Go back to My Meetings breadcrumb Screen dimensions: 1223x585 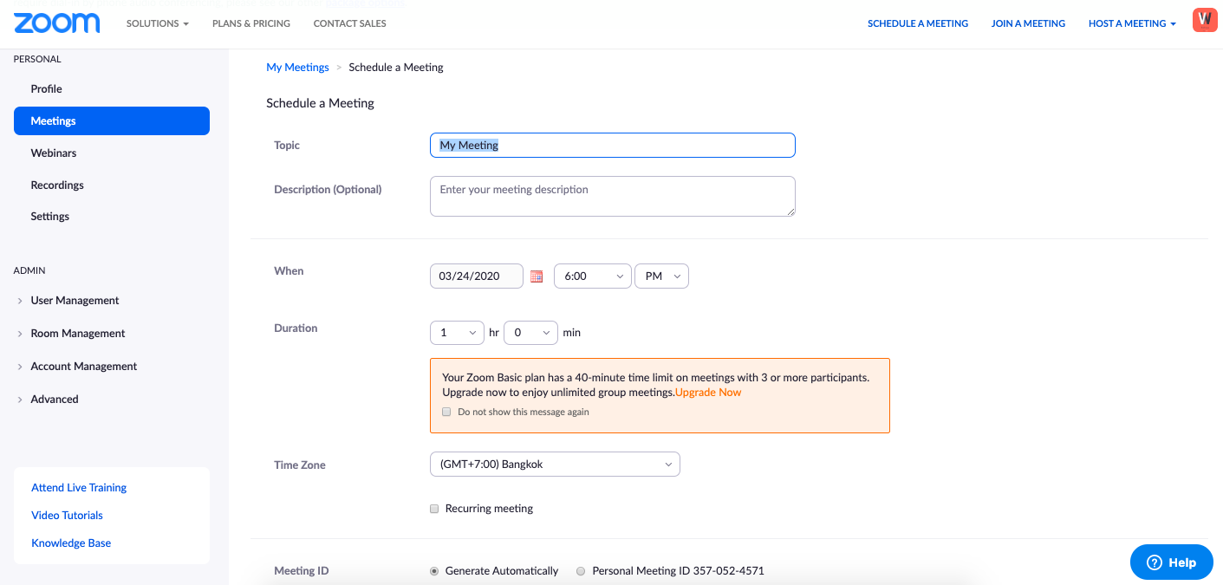297,68
